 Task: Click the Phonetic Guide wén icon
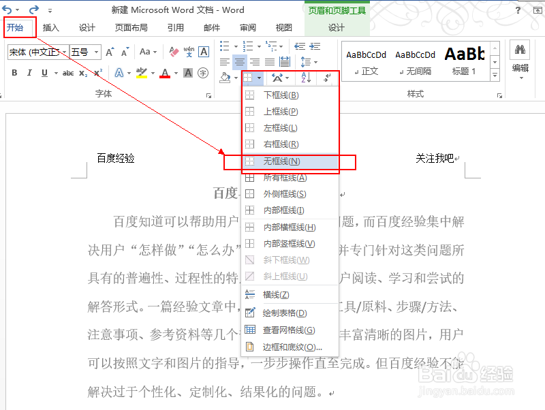click(x=189, y=52)
